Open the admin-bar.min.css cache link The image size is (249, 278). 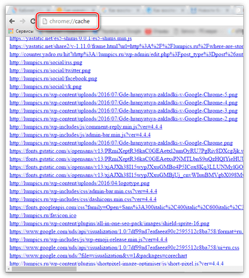pos(83,191)
